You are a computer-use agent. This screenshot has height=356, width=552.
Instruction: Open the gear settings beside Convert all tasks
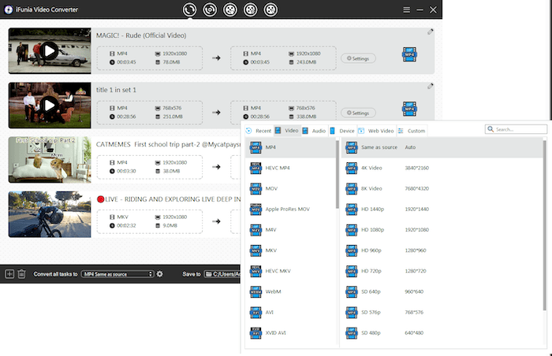[x=160, y=274]
